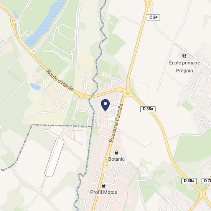Click the Profil Motos place label

pyautogui.click(x=104, y=192)
